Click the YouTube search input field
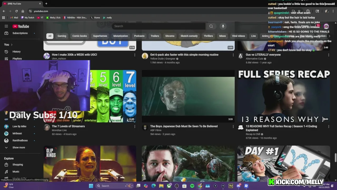 [158, 26]
